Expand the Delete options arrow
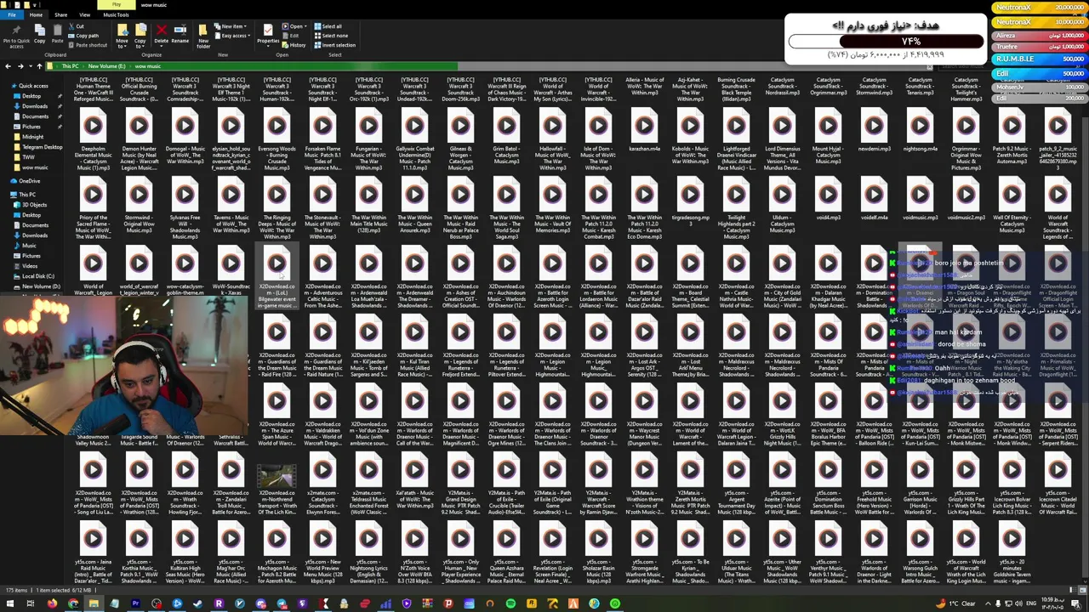The height and width of the screenshot is (612, 1089). click(161, 45)
